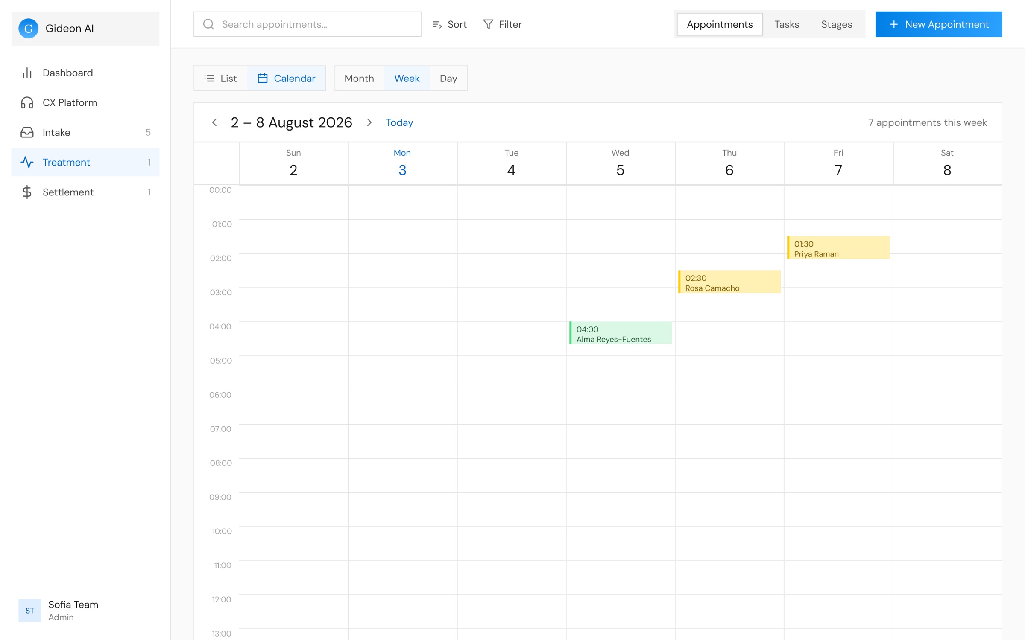Viewport: 1025px width, 640px height.
Task: Go to the Intake inbox section
Action: [85, 132]
